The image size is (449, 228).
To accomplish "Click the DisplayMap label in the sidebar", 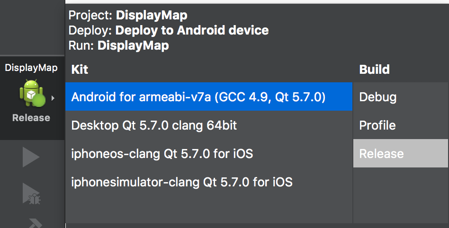I will 31,68.
